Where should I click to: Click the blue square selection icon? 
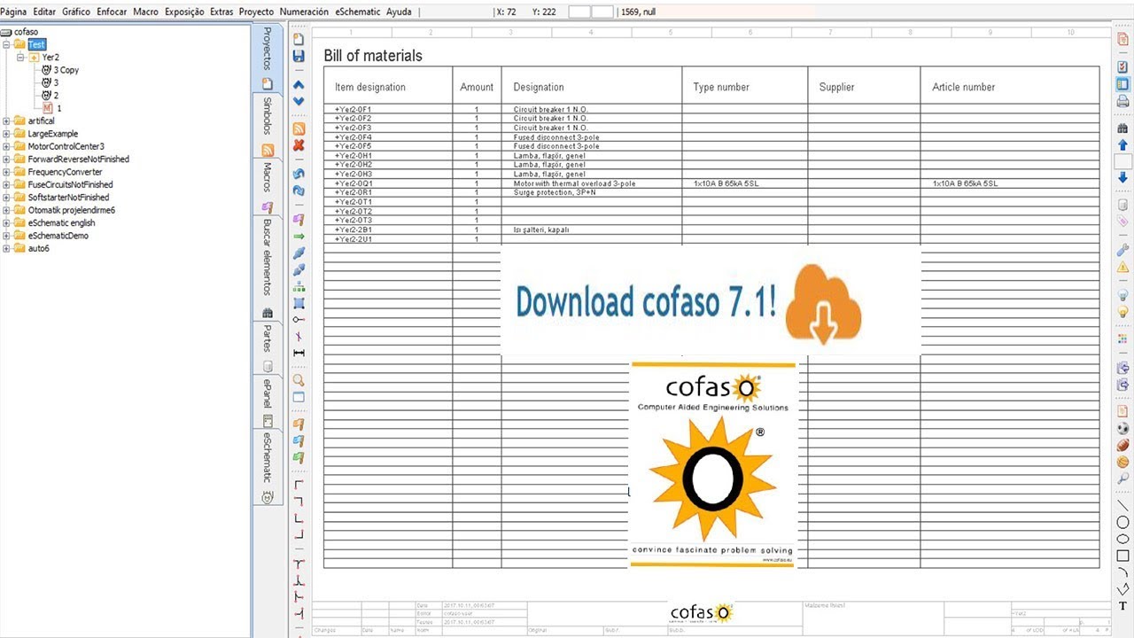pos(299,303)
